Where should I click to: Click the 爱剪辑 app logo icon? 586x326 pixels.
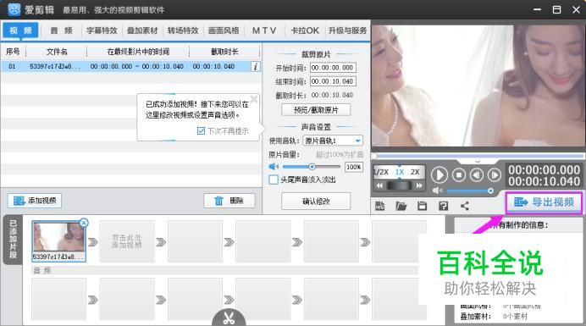[x=14, y=9]
